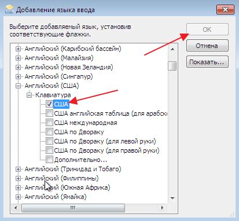Select Английский (Карибский бассейн) label

tap(73, 49)
